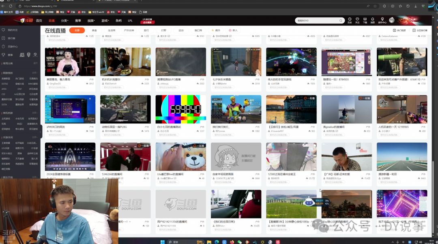The height and width of the screenshot is (244, 438).
Task: Click the Douyu logo in the header
Action: (x=26, y=20)
